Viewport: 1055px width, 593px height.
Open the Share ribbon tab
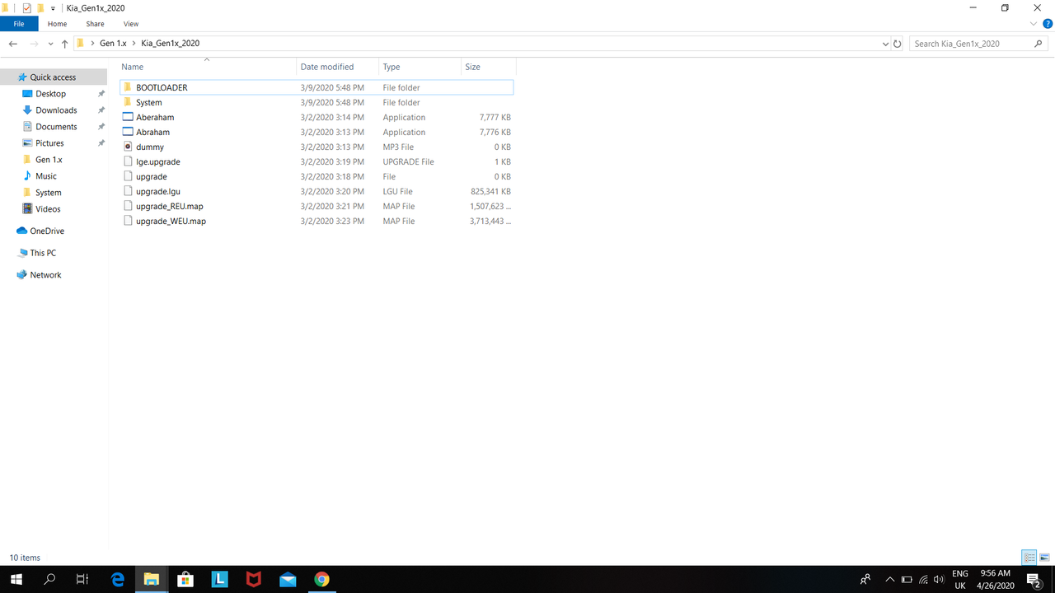pos(95,24)
